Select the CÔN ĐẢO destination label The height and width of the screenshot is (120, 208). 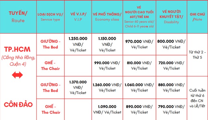(x=18, y=105)
